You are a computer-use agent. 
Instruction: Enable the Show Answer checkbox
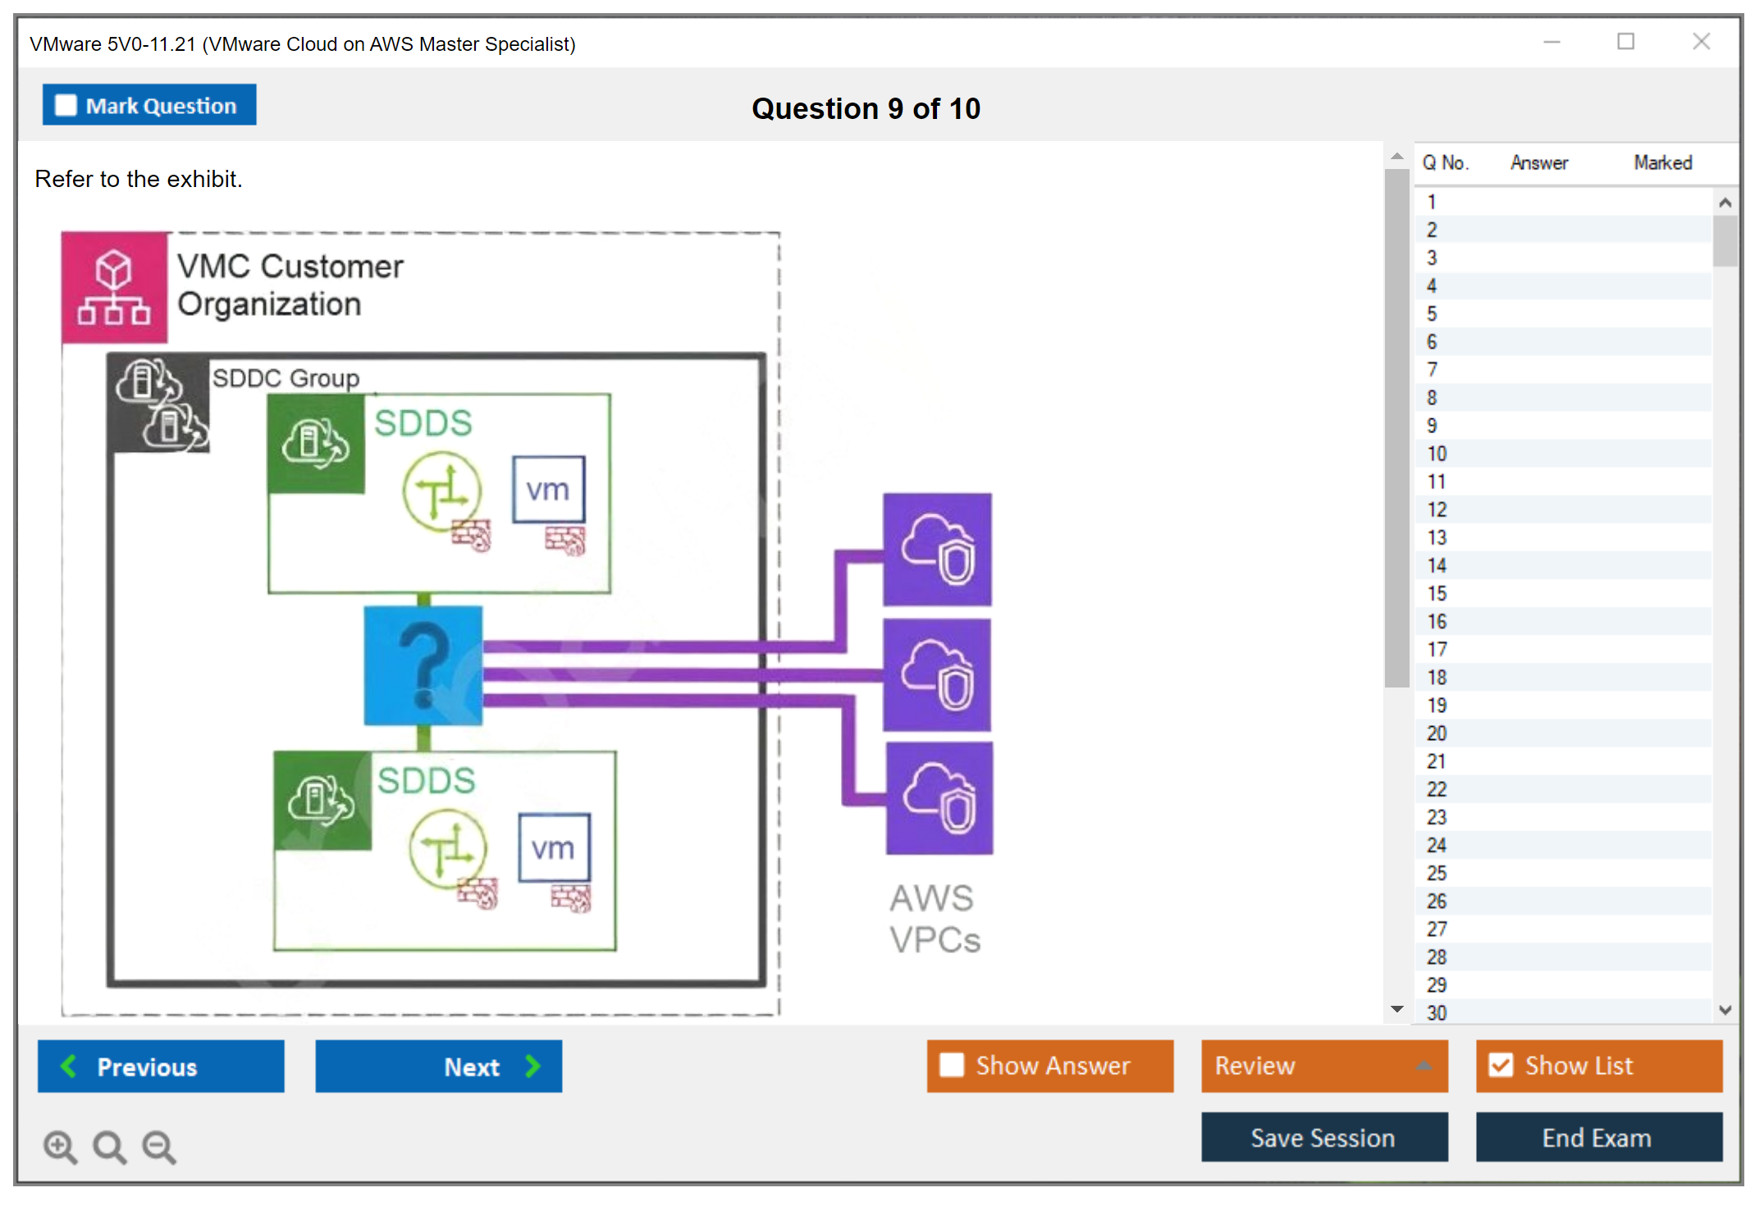952,1065
